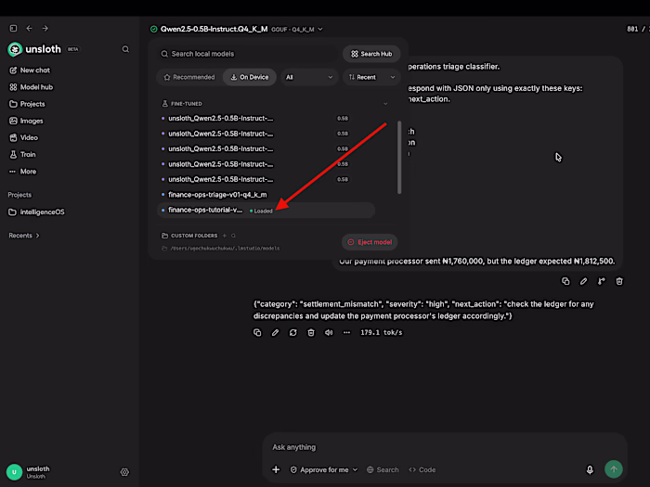Toggle web Search in composer
The width and height of the screenshot is (650, 487).
click(383, 470)
